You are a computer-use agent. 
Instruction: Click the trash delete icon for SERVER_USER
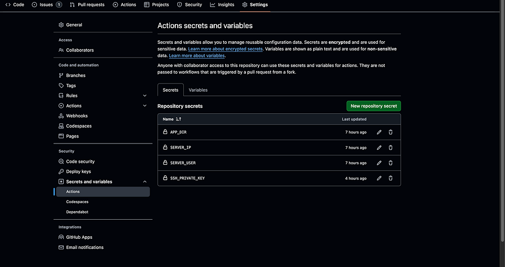(x=390, y=163)
